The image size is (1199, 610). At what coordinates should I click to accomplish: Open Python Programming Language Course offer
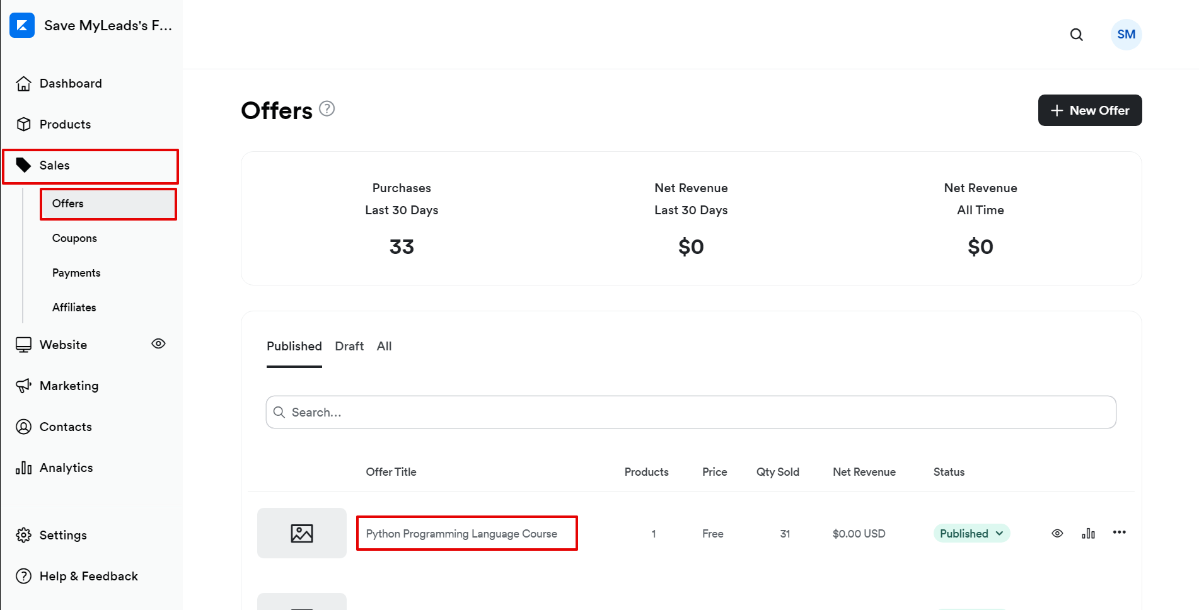pyautogui.click(x=461, y=534)
